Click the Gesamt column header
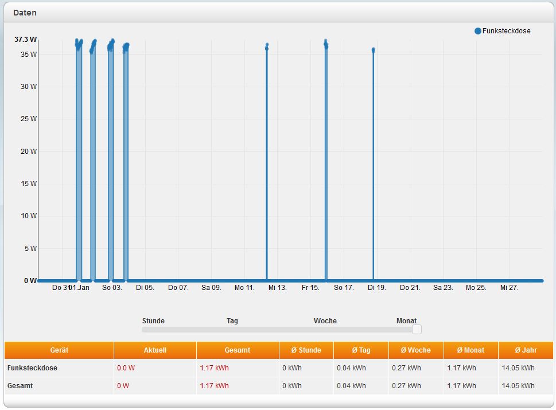 (238, 350)
